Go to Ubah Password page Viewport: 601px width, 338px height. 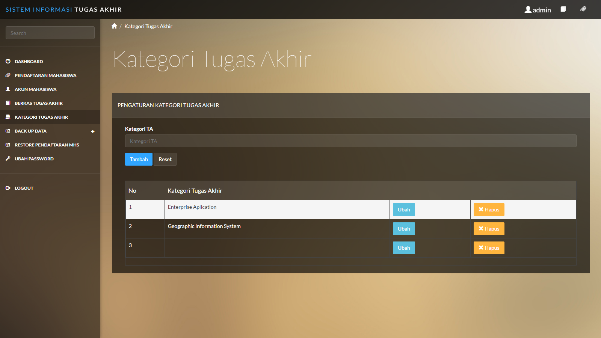(50, 158)
